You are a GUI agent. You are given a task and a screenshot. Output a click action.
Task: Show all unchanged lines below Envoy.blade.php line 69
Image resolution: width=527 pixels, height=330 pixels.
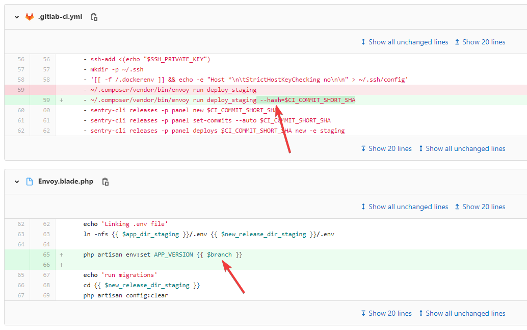click(x=461, y=313)
